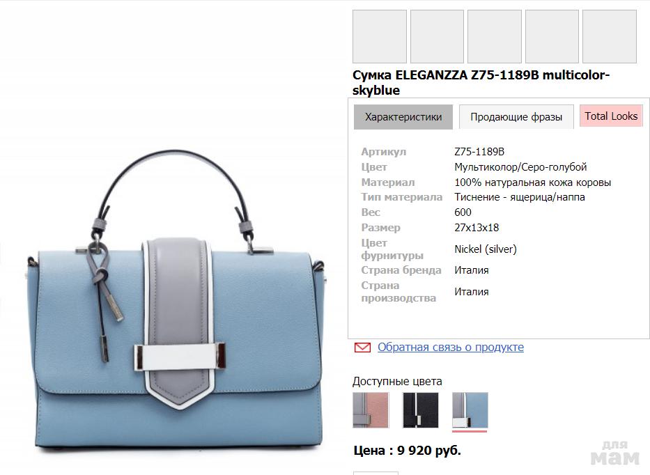Open the Total Looks tab
Image resolution: width=650 pixels, height=475 pixels.
(x=611, y=116)
